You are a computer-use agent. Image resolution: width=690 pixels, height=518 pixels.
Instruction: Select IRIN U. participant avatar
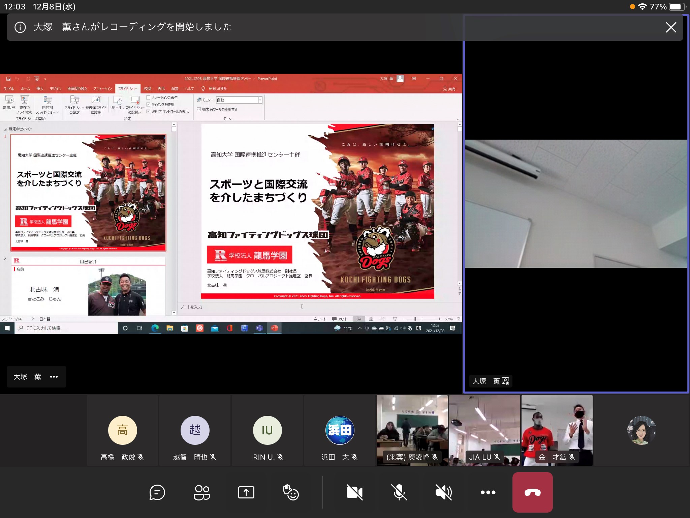click(268, 430)
